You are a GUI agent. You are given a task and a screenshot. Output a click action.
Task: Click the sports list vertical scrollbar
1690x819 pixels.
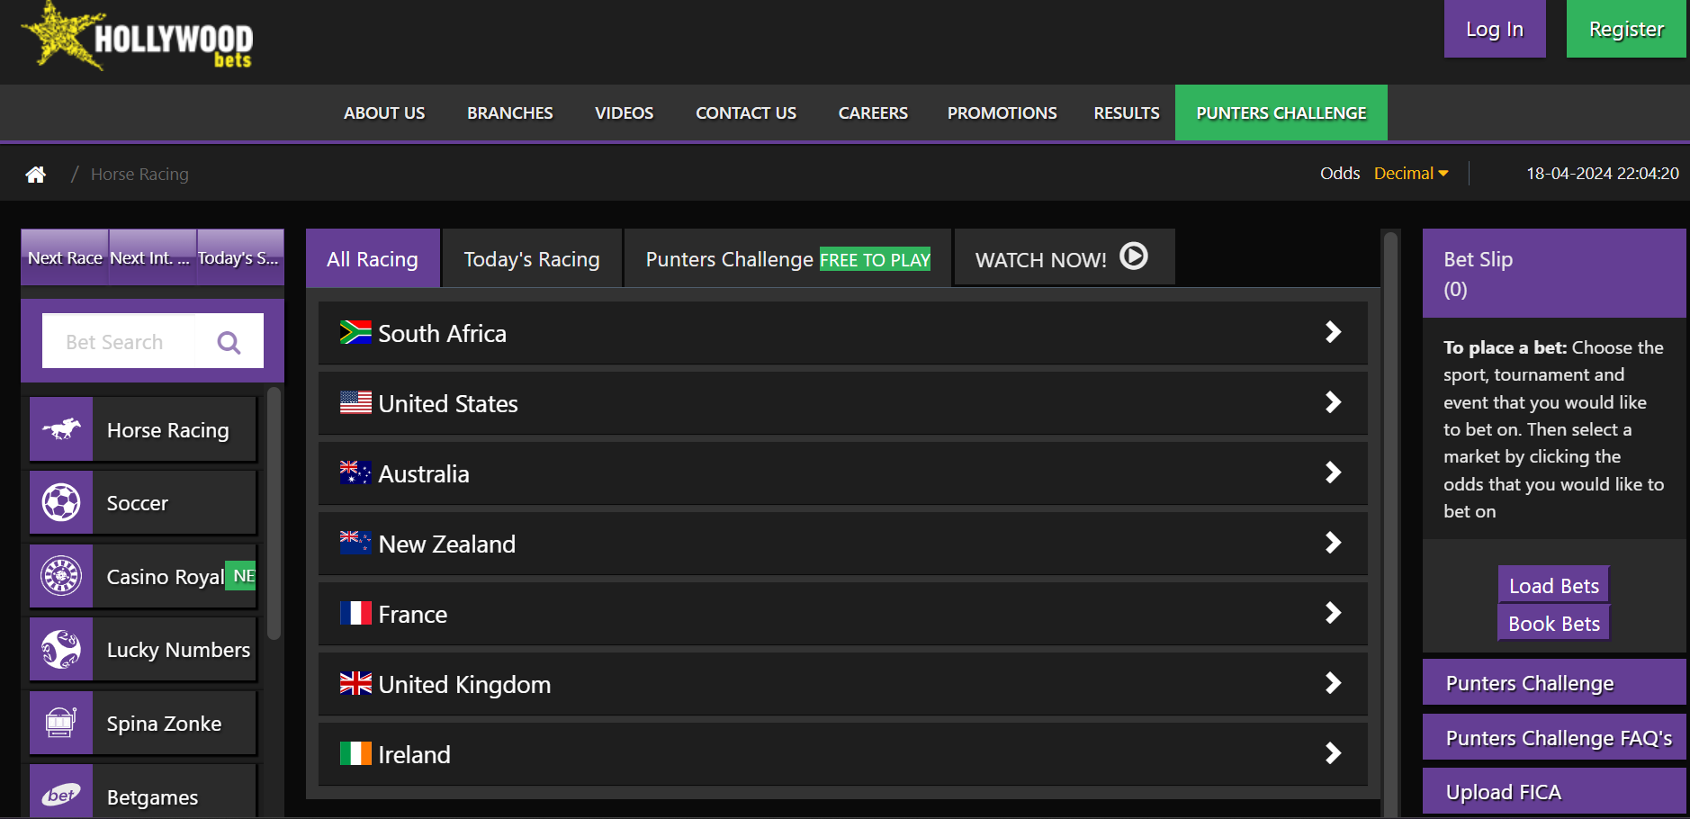(274, 513)
